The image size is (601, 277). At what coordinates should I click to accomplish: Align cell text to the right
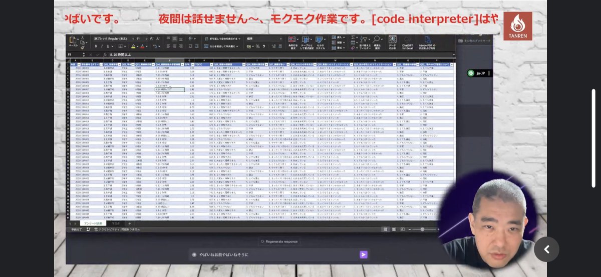coord(180,46)
